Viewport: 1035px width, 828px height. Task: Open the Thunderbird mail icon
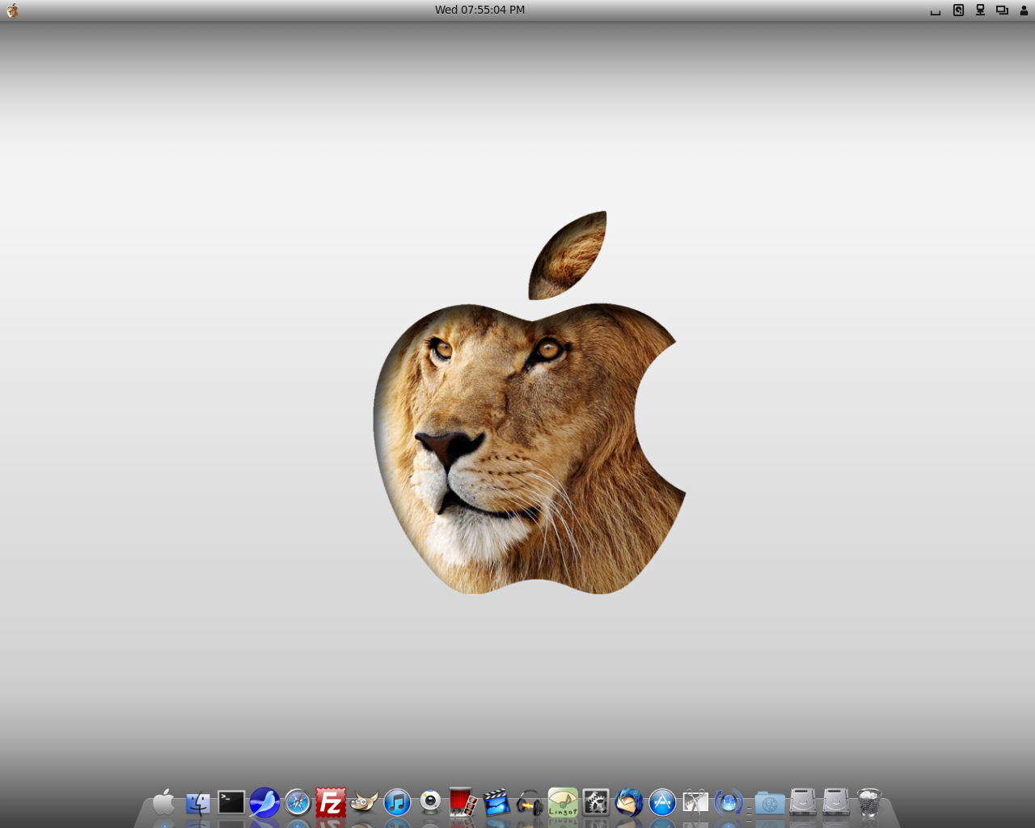coord(628,803)
